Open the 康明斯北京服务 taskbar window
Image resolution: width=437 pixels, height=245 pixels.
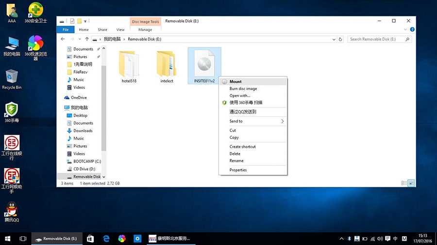click(171, 239)
